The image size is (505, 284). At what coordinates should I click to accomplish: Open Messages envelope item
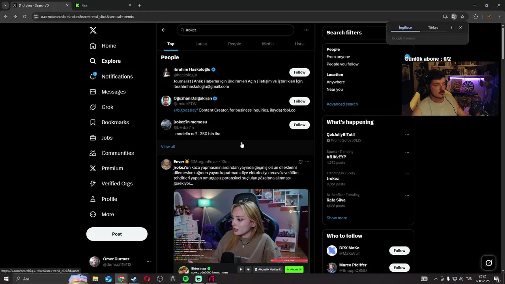coord(108,92)
